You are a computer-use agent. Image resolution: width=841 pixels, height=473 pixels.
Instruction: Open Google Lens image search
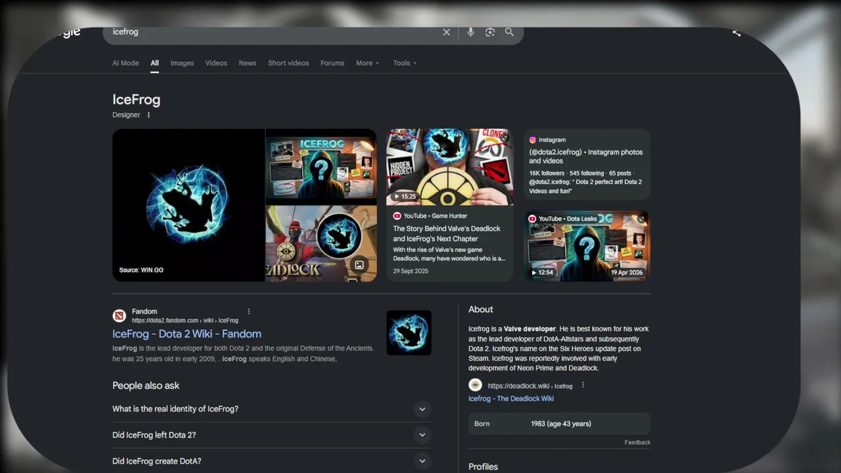pyautogui.click(x=490, y=32)
